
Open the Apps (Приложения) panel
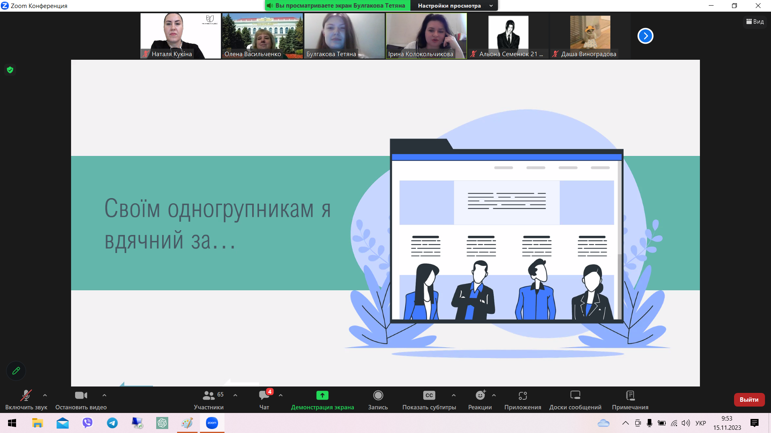point(522,396)
